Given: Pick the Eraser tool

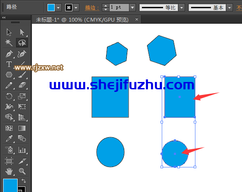Looking at the screenshot, I should 22,85.
